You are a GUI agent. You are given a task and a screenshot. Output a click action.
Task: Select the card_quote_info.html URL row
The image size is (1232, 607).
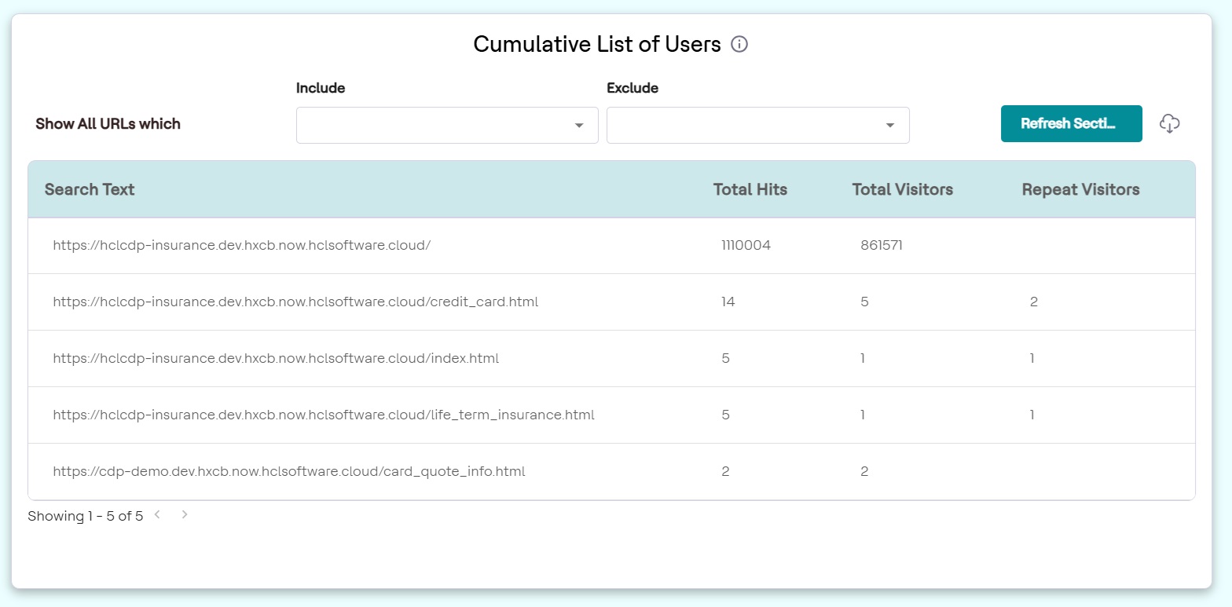pos(289,471)
